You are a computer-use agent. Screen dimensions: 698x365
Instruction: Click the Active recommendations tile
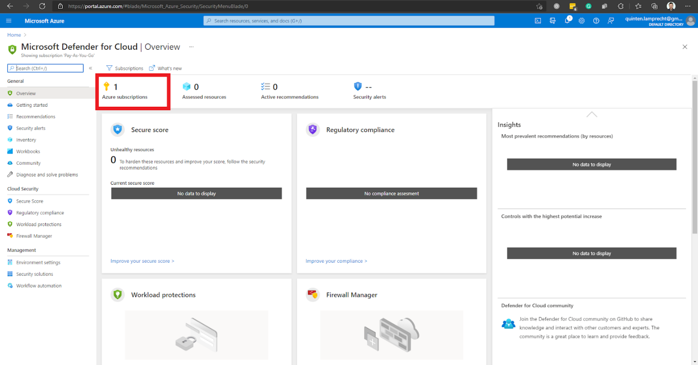click(290, 91)
